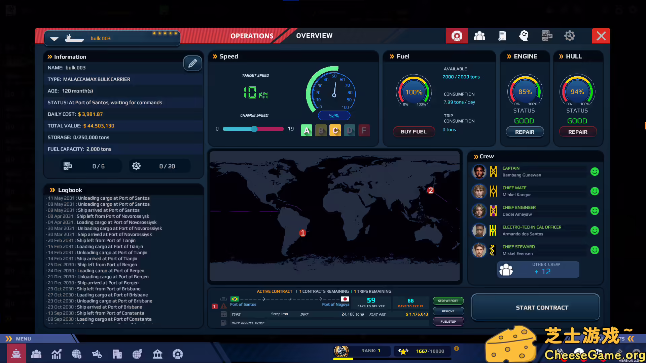Open the bank icon in bottom bar
Viewport: 646px width, 363px height.
pos(157,354)
